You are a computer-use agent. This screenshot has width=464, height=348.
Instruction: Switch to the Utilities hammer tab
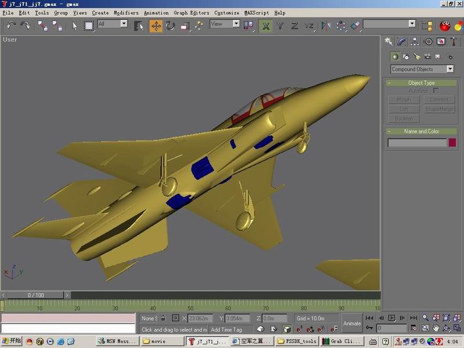[454, 42]
